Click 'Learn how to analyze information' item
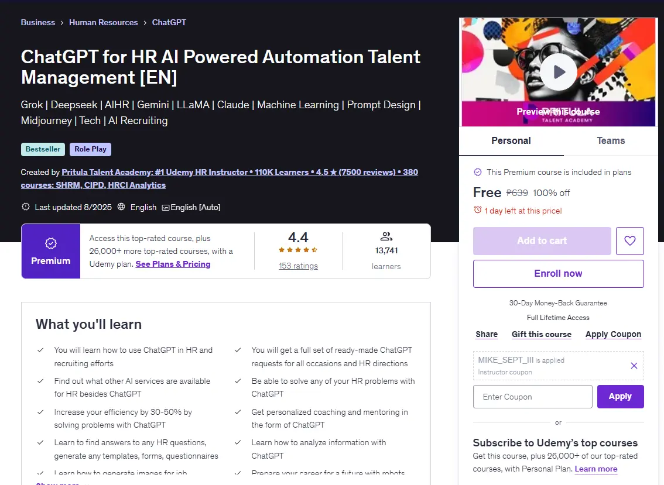Image resolution: width=664 pixels, height=485 pixels. tap(319, 449)
